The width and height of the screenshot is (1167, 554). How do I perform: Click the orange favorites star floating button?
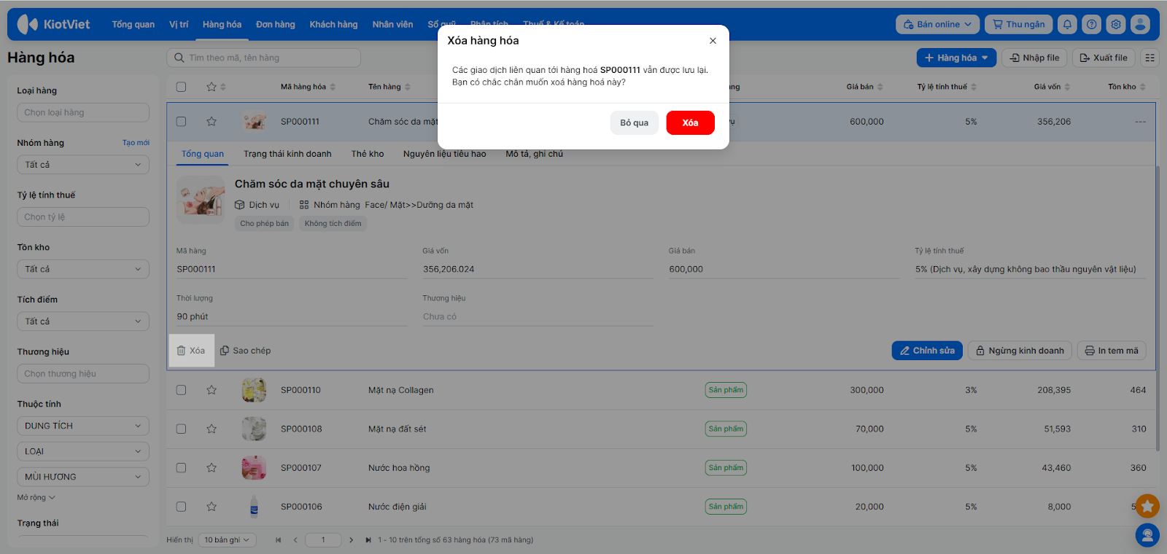click(x=1147, y=506)
